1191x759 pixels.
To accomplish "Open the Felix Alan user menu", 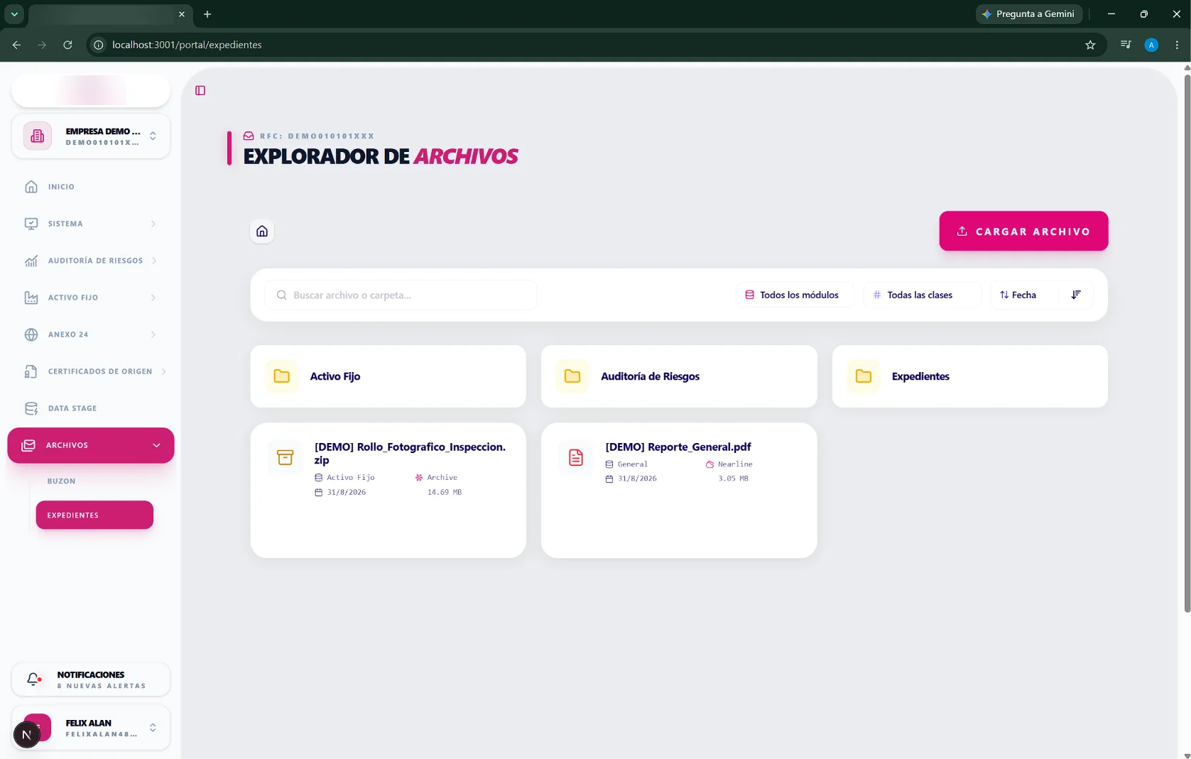I will point(91,728).
